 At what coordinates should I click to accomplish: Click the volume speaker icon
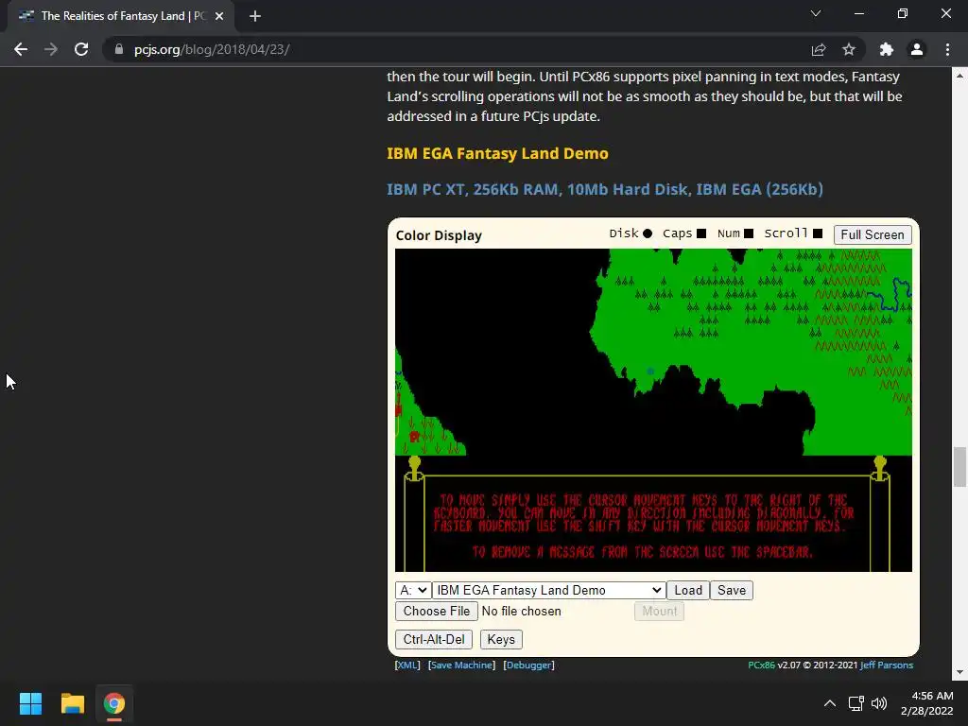click(878, 703)
